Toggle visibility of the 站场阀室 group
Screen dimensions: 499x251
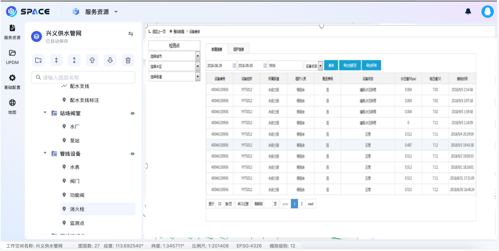click(133, 114)
